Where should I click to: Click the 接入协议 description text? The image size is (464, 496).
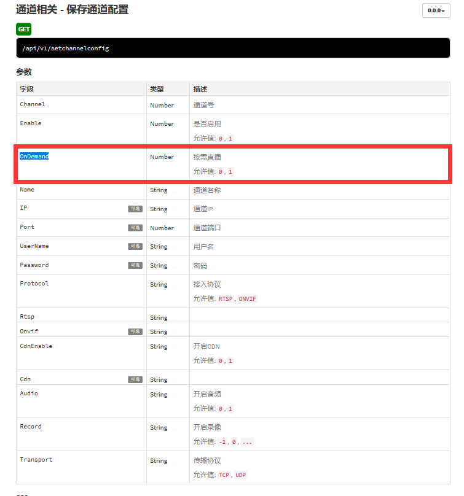click(207, 284)
